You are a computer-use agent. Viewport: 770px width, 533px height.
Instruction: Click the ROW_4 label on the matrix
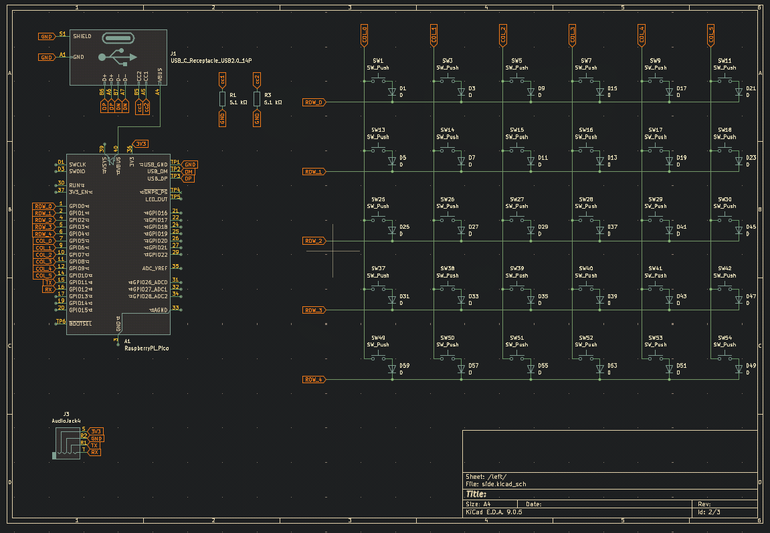point(314,380)
